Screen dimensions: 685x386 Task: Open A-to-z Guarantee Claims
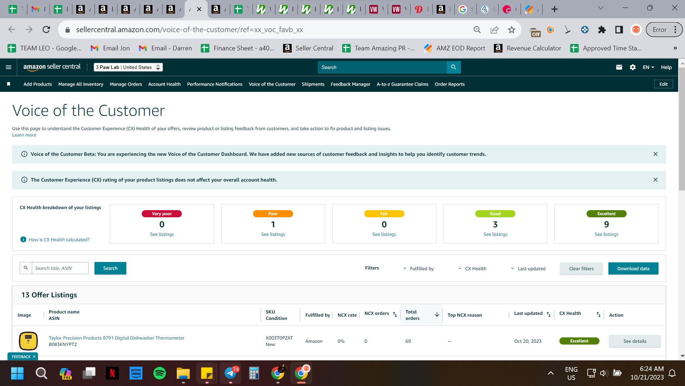coord(403,84)
